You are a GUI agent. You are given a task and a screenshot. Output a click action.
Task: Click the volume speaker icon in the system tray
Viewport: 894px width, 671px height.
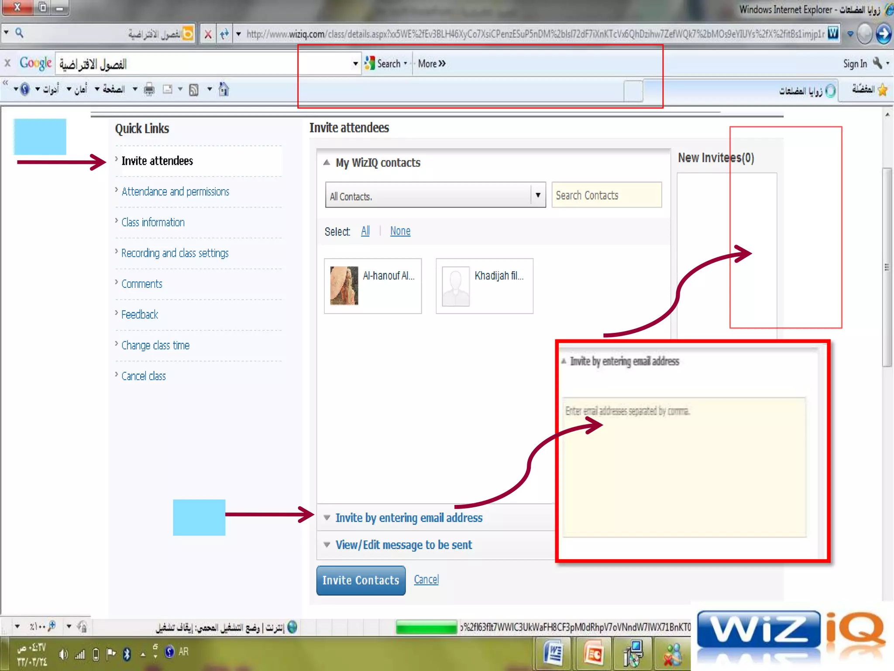[x=64, y=654]
